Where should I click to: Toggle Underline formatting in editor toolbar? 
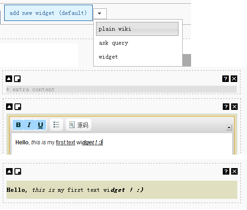(x=41, y=125)
